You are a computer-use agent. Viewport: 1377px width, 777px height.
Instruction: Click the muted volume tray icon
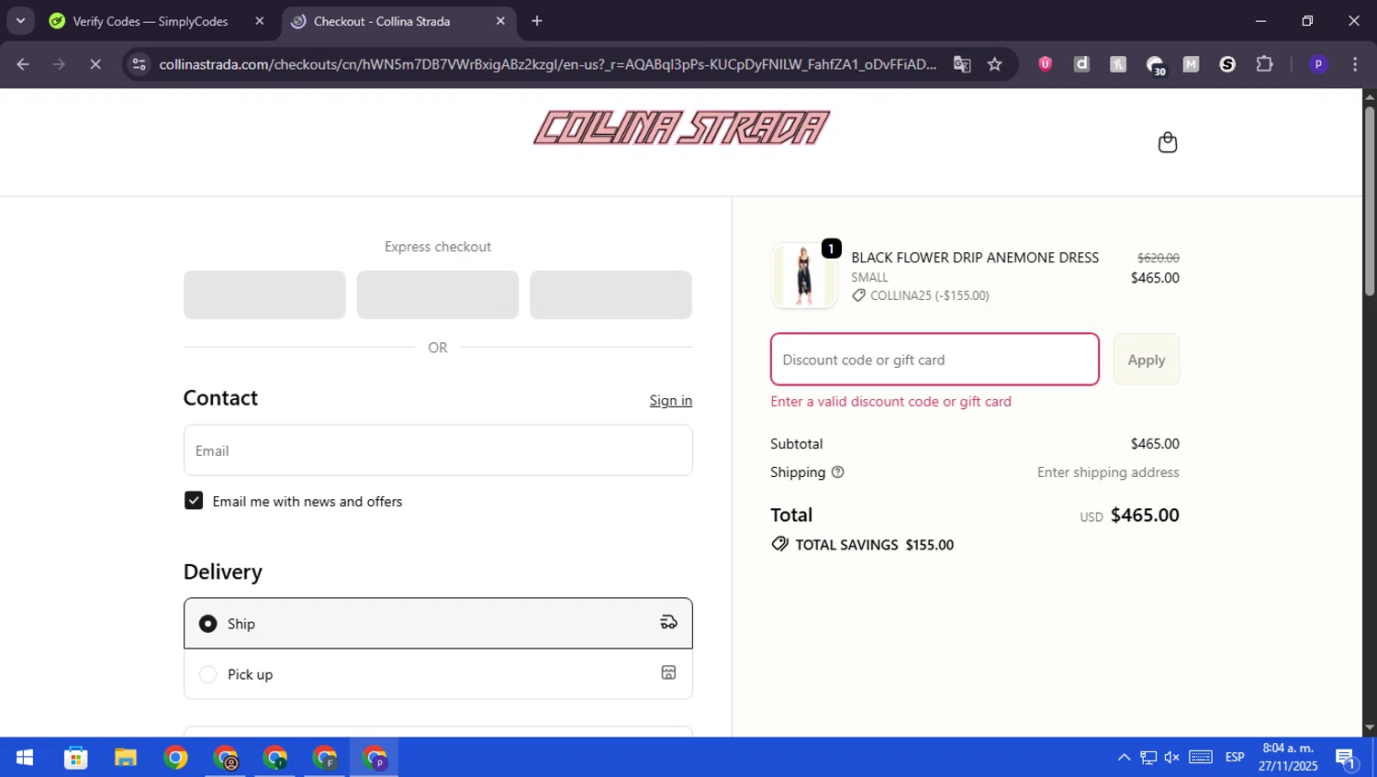[x=1172, y=758]
